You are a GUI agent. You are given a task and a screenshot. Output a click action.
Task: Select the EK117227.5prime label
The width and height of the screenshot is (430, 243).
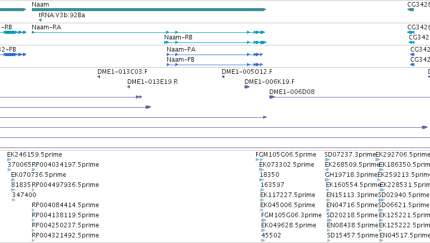pos(288,195)
